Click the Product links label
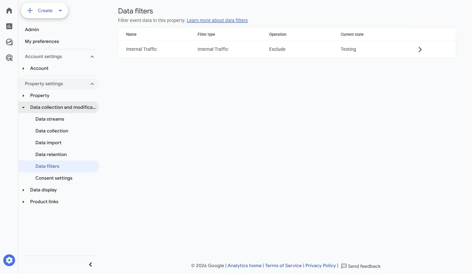 (44, 202)
